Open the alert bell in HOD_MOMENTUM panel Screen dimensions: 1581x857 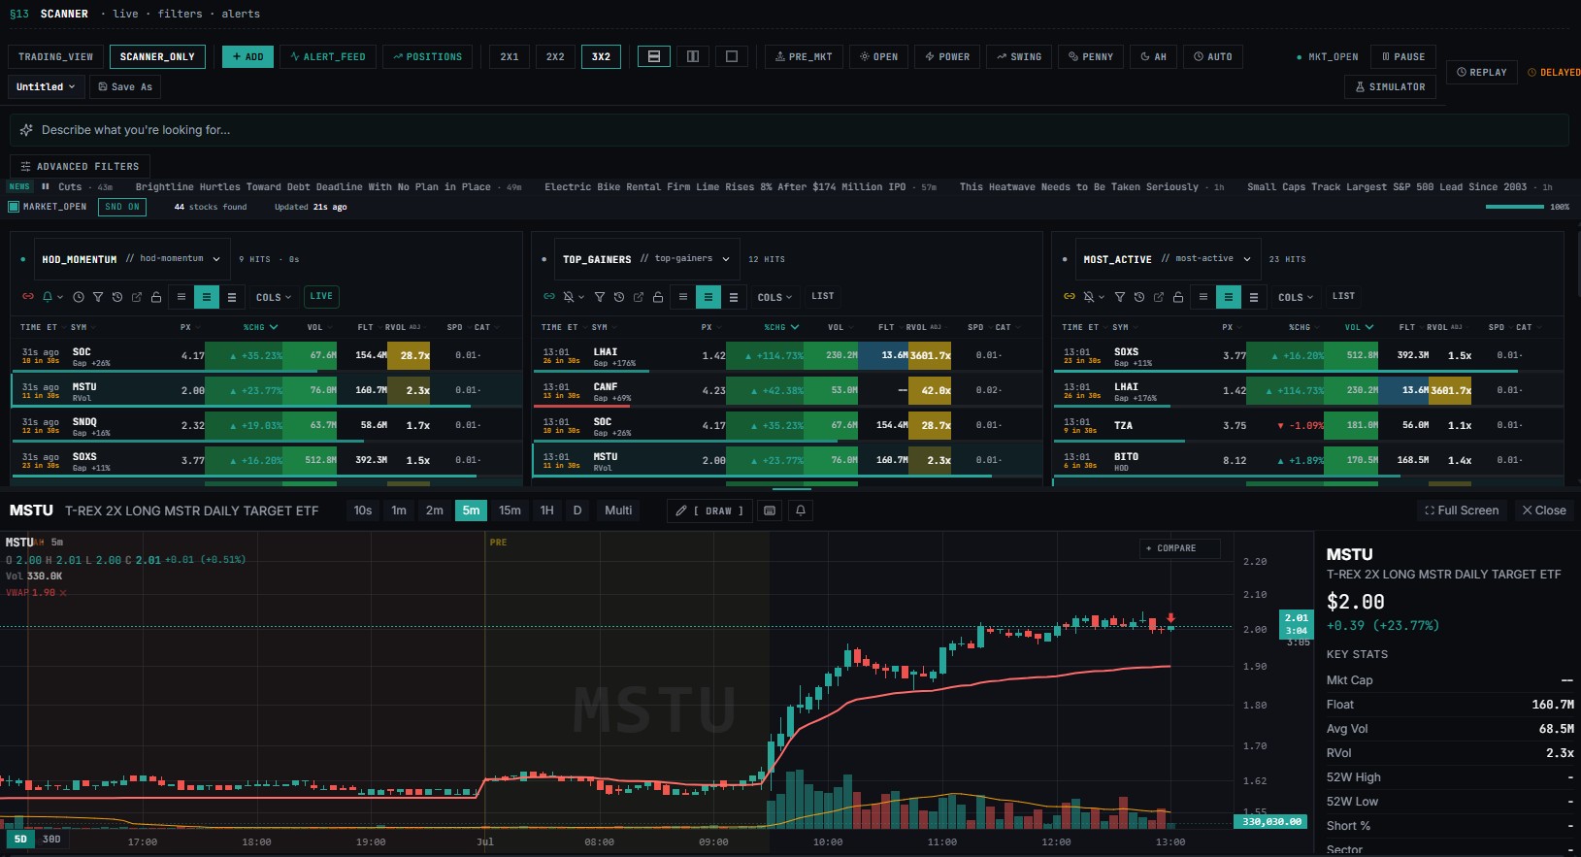tap(48, 297)
